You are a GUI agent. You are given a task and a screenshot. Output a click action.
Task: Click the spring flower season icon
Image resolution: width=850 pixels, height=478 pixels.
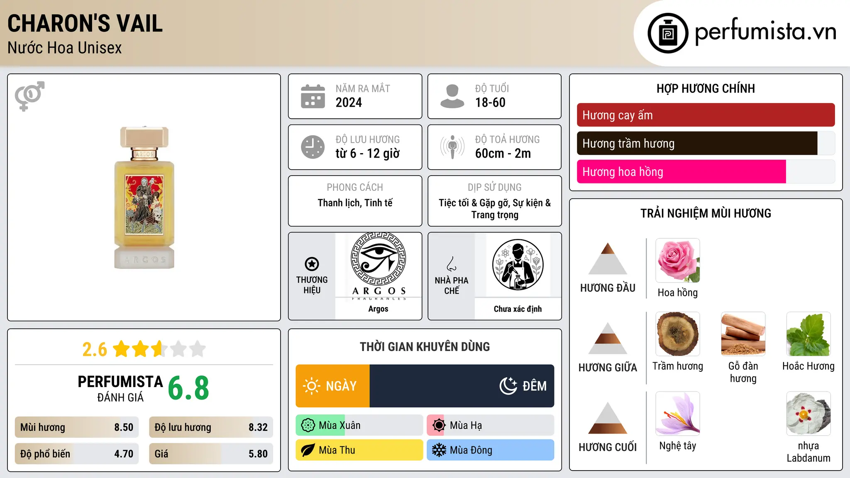[x=308, y=425]
